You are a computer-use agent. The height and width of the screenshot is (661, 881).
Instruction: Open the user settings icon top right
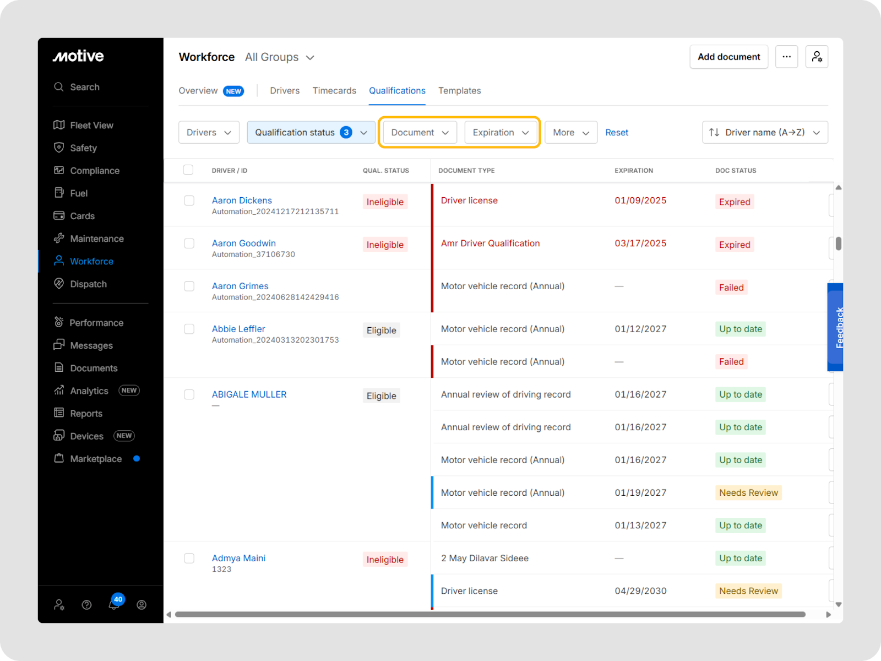[817, 57]
